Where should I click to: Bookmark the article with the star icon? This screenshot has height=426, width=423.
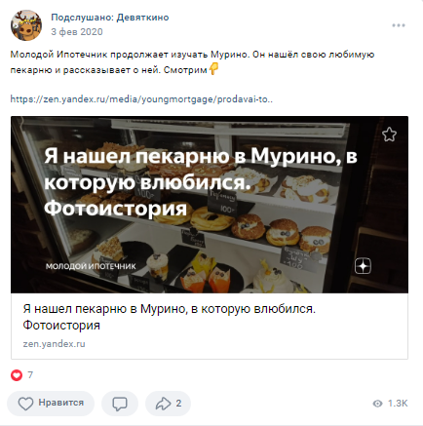point(389,135)
